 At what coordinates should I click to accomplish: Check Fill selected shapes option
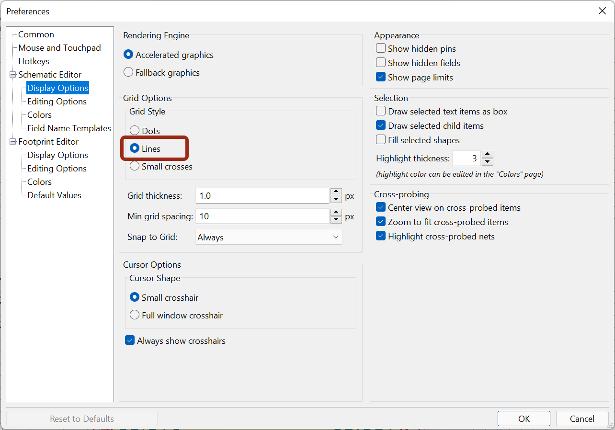381,140
